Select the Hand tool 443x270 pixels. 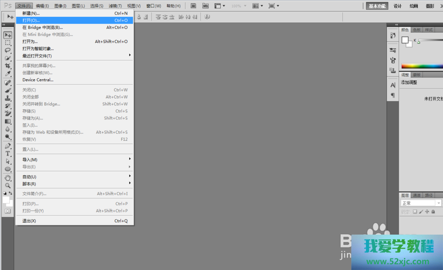(8, 177)
